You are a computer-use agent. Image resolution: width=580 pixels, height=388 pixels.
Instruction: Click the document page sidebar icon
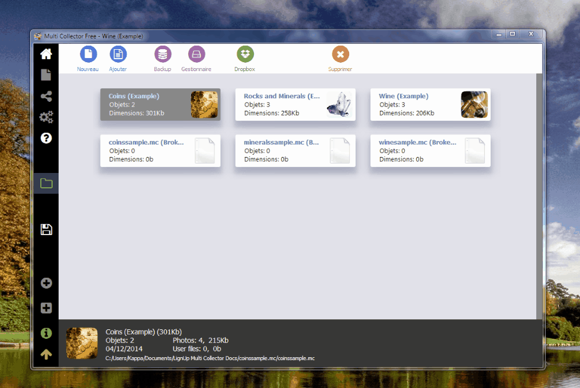tap(46, 75)
